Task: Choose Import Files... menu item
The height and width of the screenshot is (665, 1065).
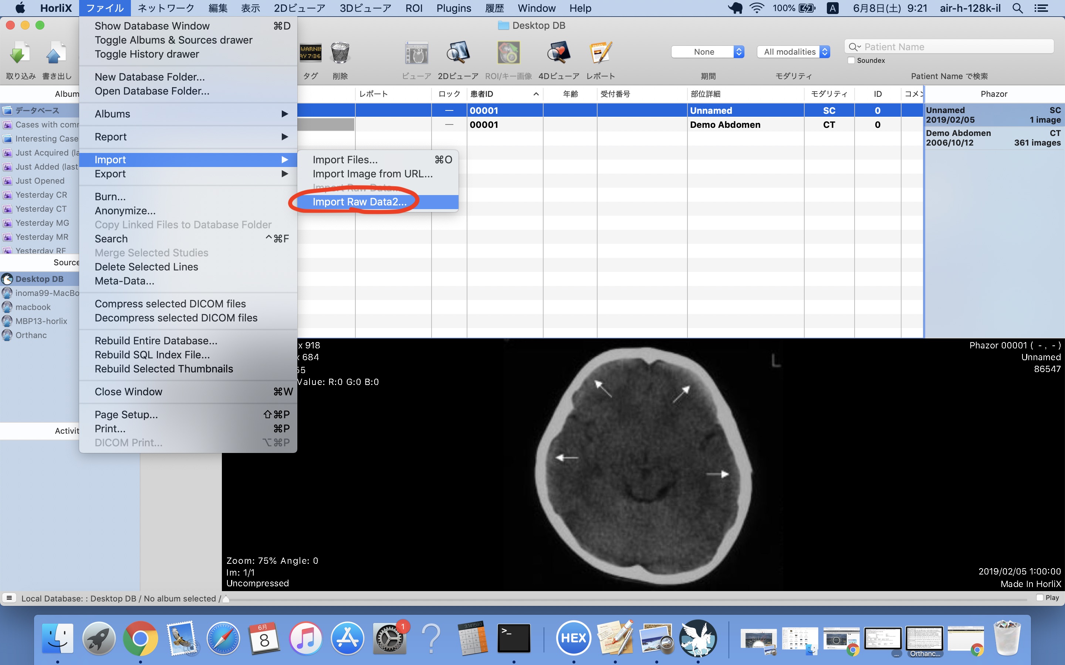Action: pos(378,160)
